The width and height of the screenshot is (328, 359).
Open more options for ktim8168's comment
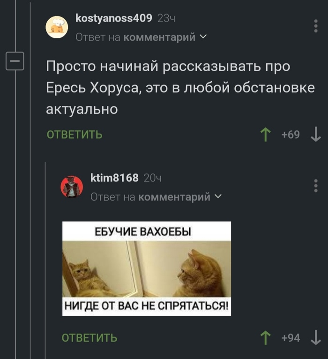[x=316, y=186]
